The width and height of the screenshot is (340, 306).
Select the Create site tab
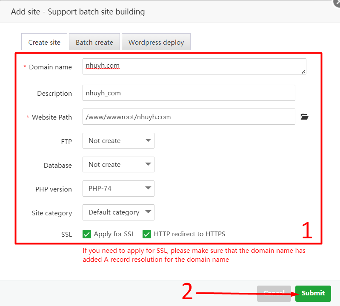(44, 43)
